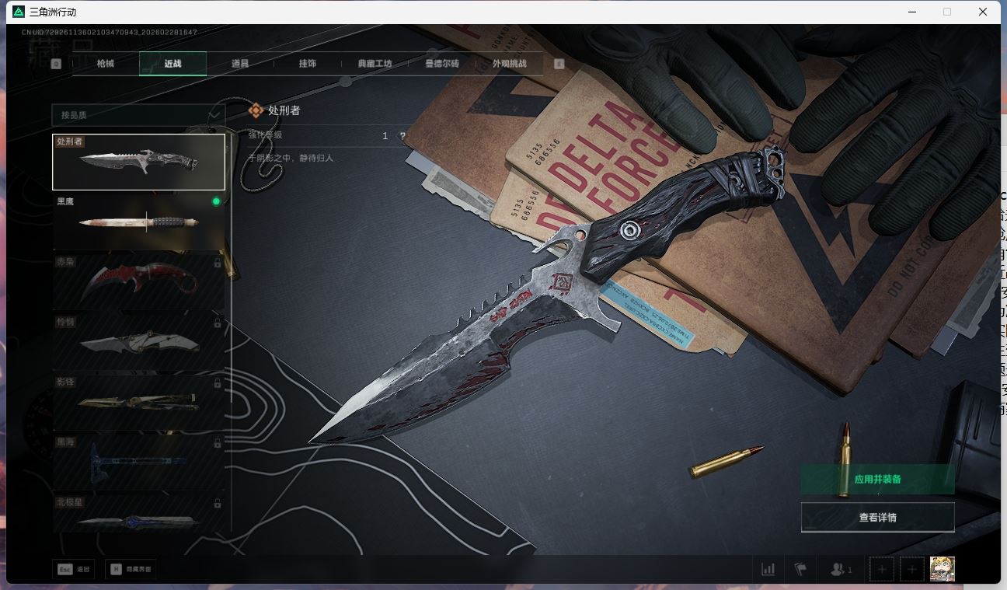Screen dimensions: 1007x590
Task: Go to the 典藏工坊 tab
Action: (375, 64)
